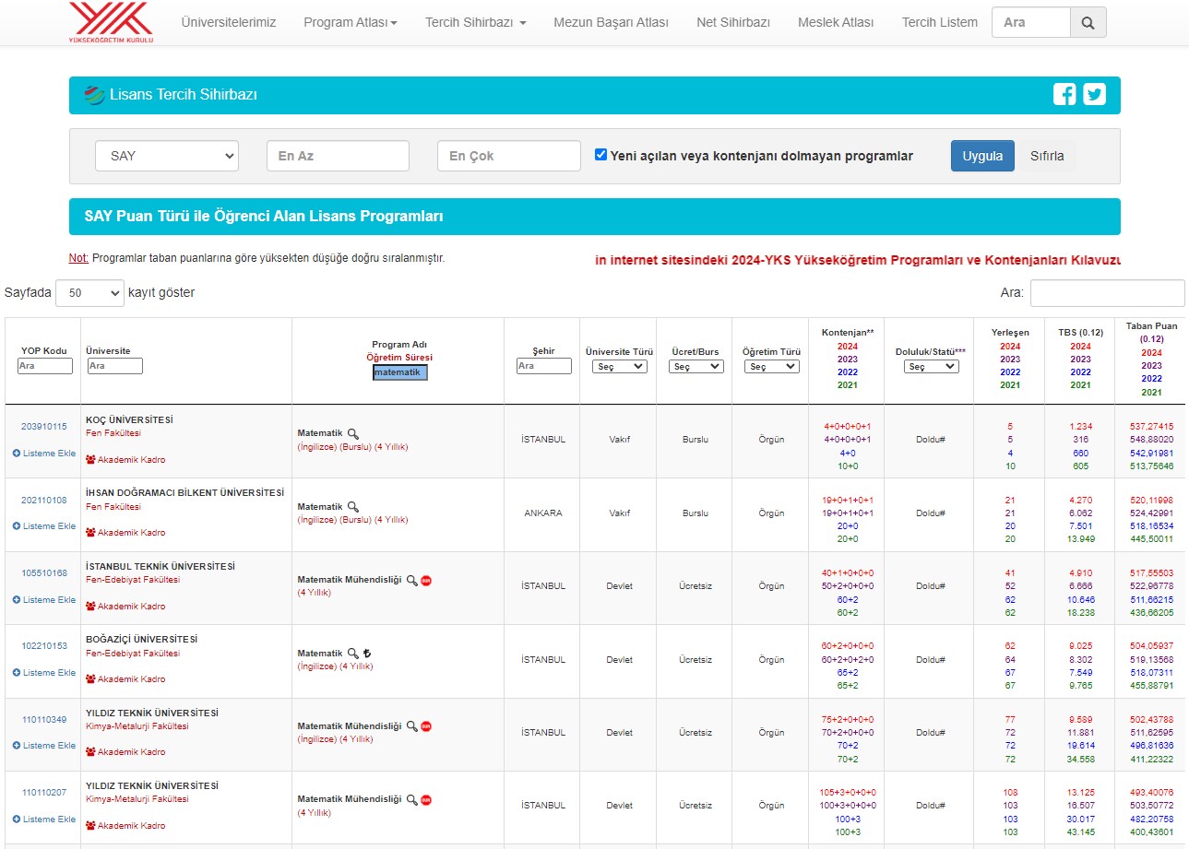
Task: Click the 'ANKARA' city cell
Action: (x=543, y=513)
